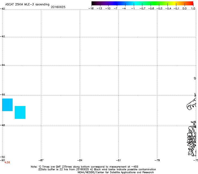The width and height of the screenshot is (198, 174).
Task: Click the -13 color bar label
Action: click(99, 9)
